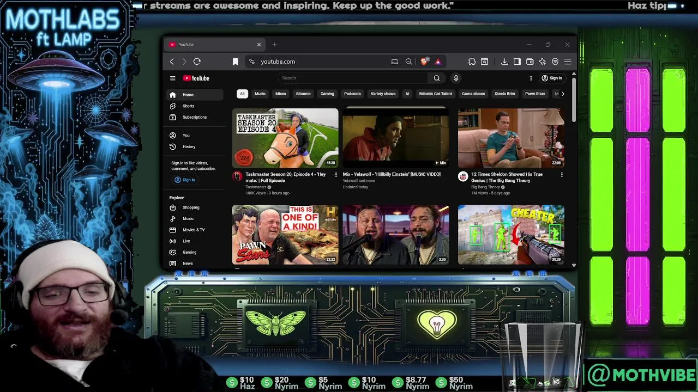Open Subscriptions in the sidebar
The image size is (698, 392).
(195, 117)
